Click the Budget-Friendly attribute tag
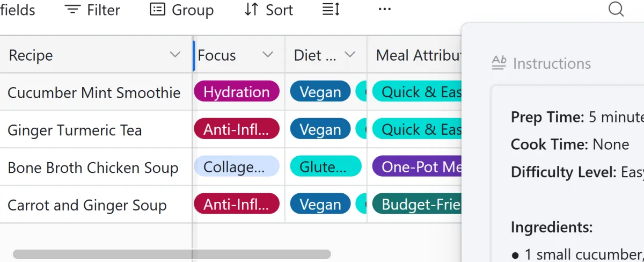Screen dimensions: 644x262 [417, 205]
